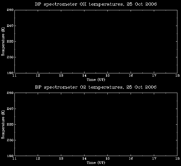
Task: Select the 180 tick label on OH plot
Action: pos(10,73)
